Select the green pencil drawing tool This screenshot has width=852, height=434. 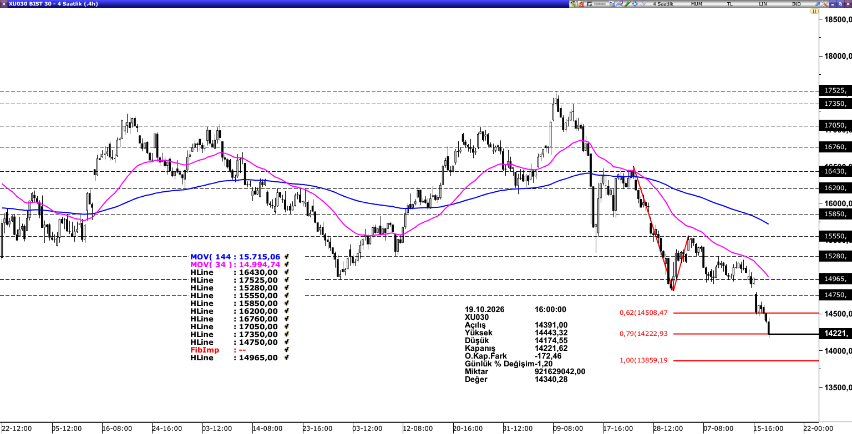coord(627,4)
